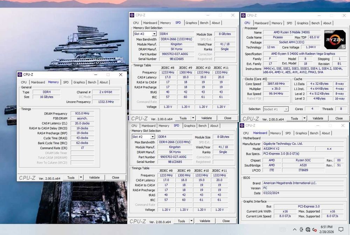350x235 pixels.
Task: Expand Slot #2 dropdown in lower SPD window
Action: point(153,137)
